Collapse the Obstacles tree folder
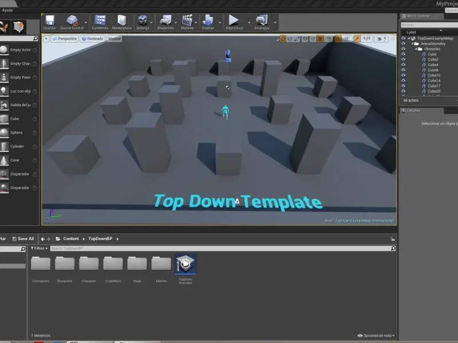Image resolution: width=458 pixels, height=343 pixels. (x=416, y=49)
